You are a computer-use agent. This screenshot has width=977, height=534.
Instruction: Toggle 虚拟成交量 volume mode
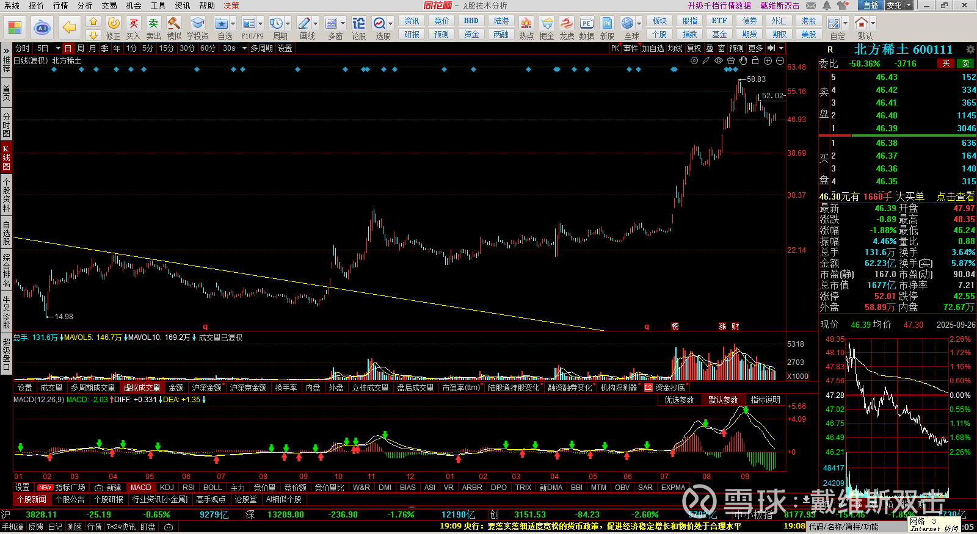tap(142, 388)
